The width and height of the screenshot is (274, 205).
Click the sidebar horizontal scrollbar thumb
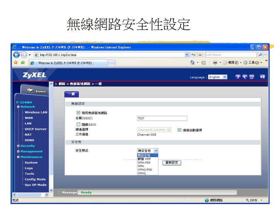pos(29,194)
